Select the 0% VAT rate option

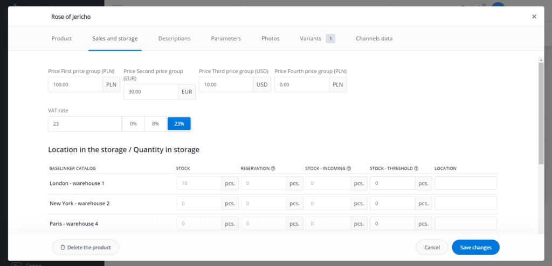[133, 124]
